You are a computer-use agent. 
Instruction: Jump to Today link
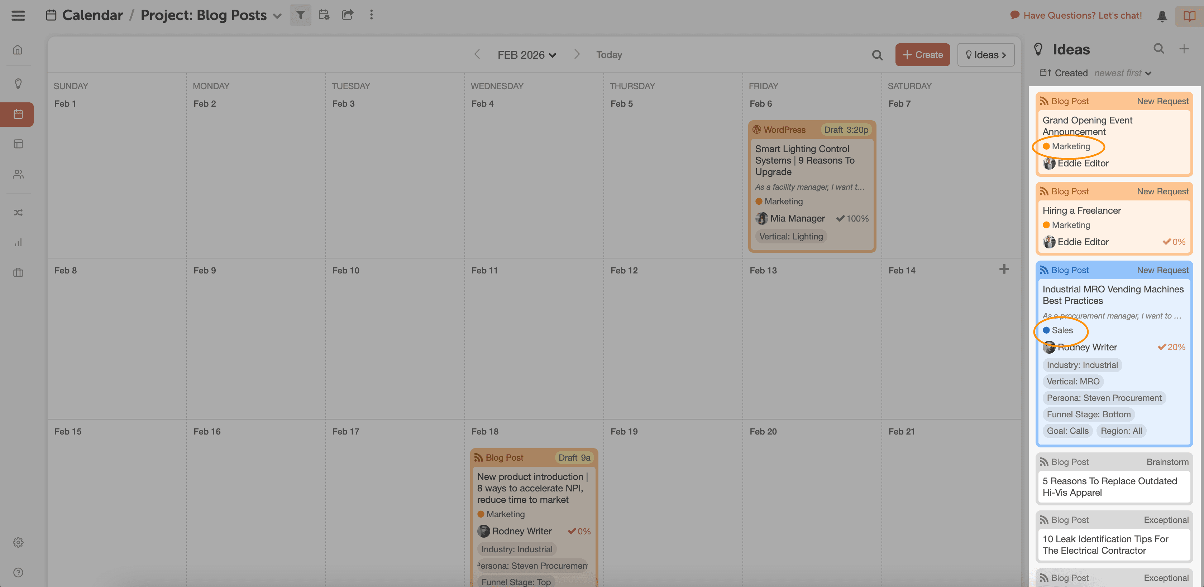tap(608, 55)
